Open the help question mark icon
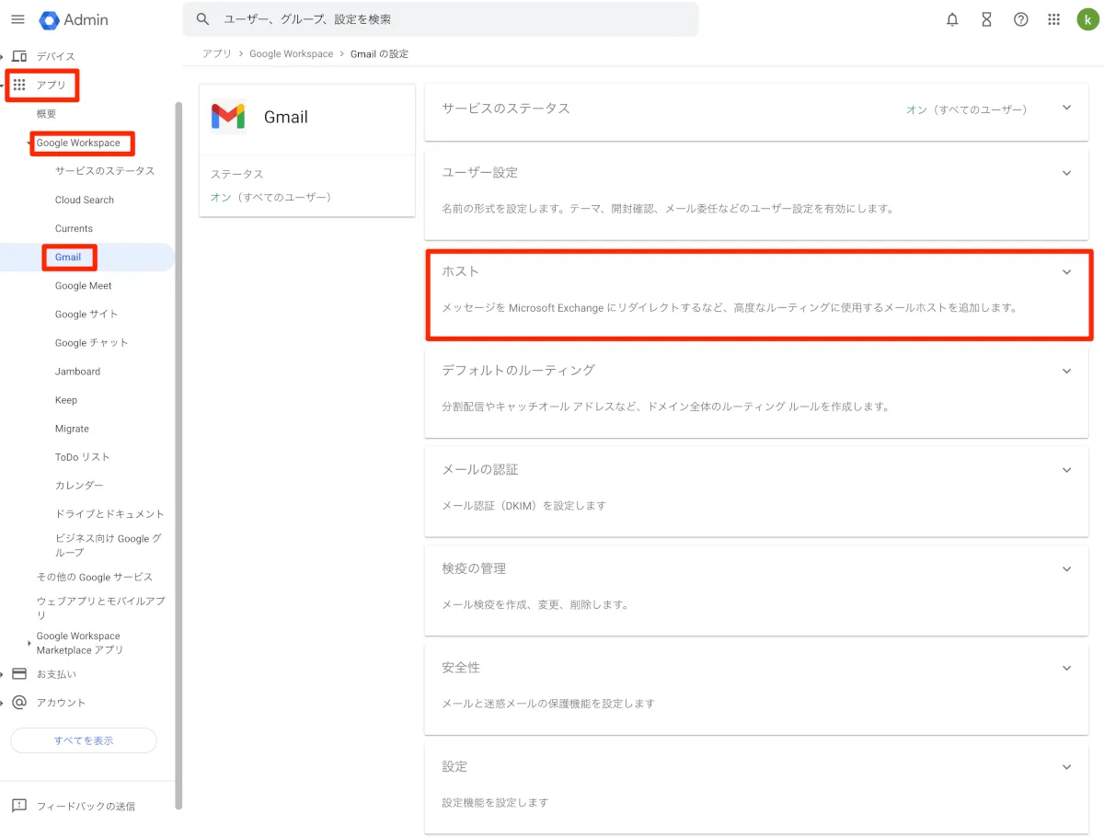The height and width of the screenshot is (837, 1104). point(1020,19)
